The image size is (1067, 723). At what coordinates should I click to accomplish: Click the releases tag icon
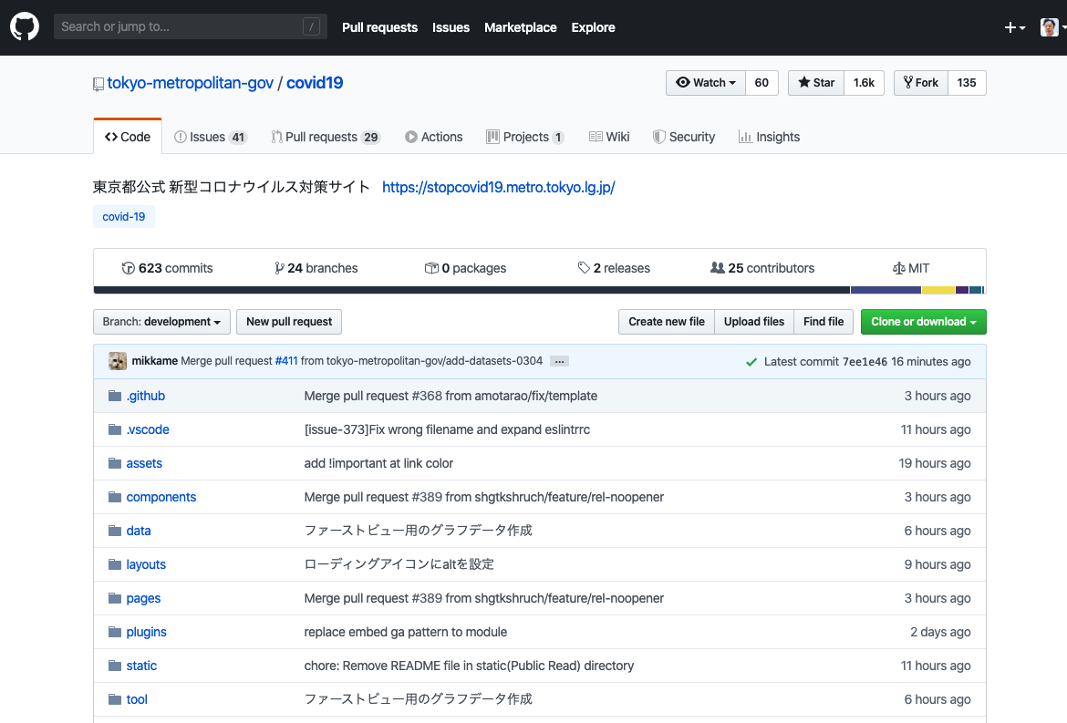(584, 268)
